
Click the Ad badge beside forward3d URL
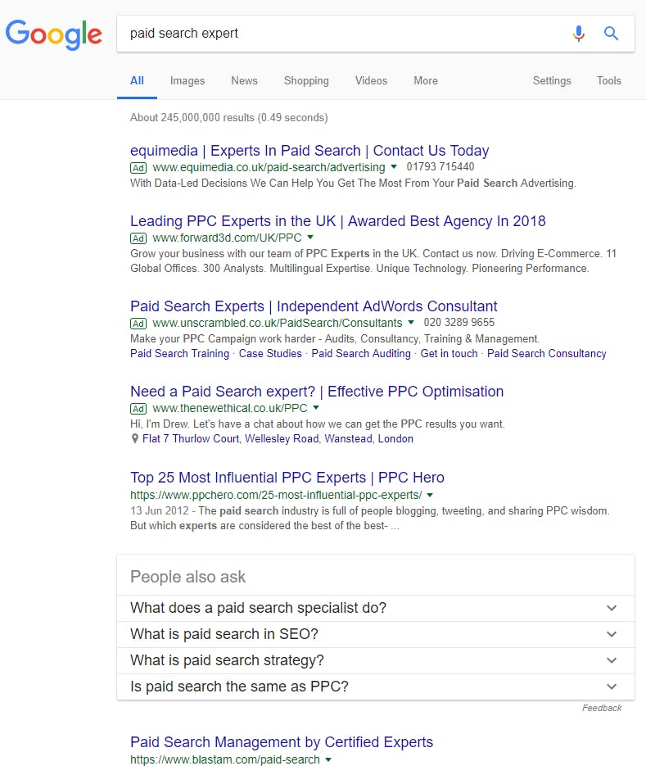(x=138, y=238)
